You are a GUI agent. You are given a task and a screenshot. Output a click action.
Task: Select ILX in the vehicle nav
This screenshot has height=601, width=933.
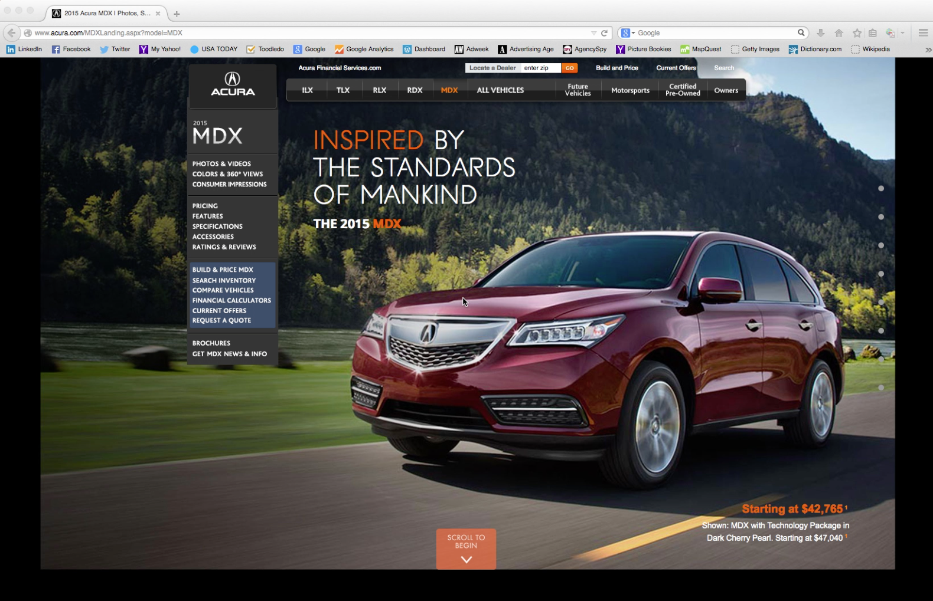[307, 90]
